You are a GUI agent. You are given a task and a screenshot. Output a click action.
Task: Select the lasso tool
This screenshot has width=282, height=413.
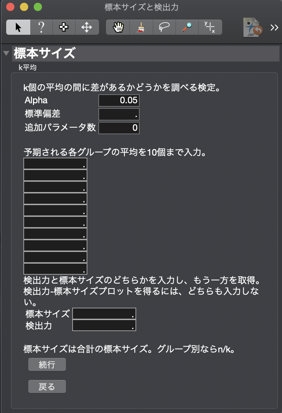[164, 28]
